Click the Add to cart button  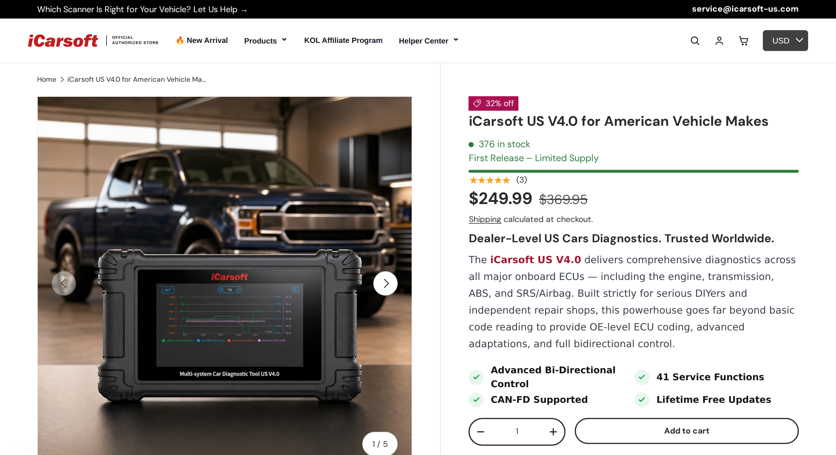687,431
